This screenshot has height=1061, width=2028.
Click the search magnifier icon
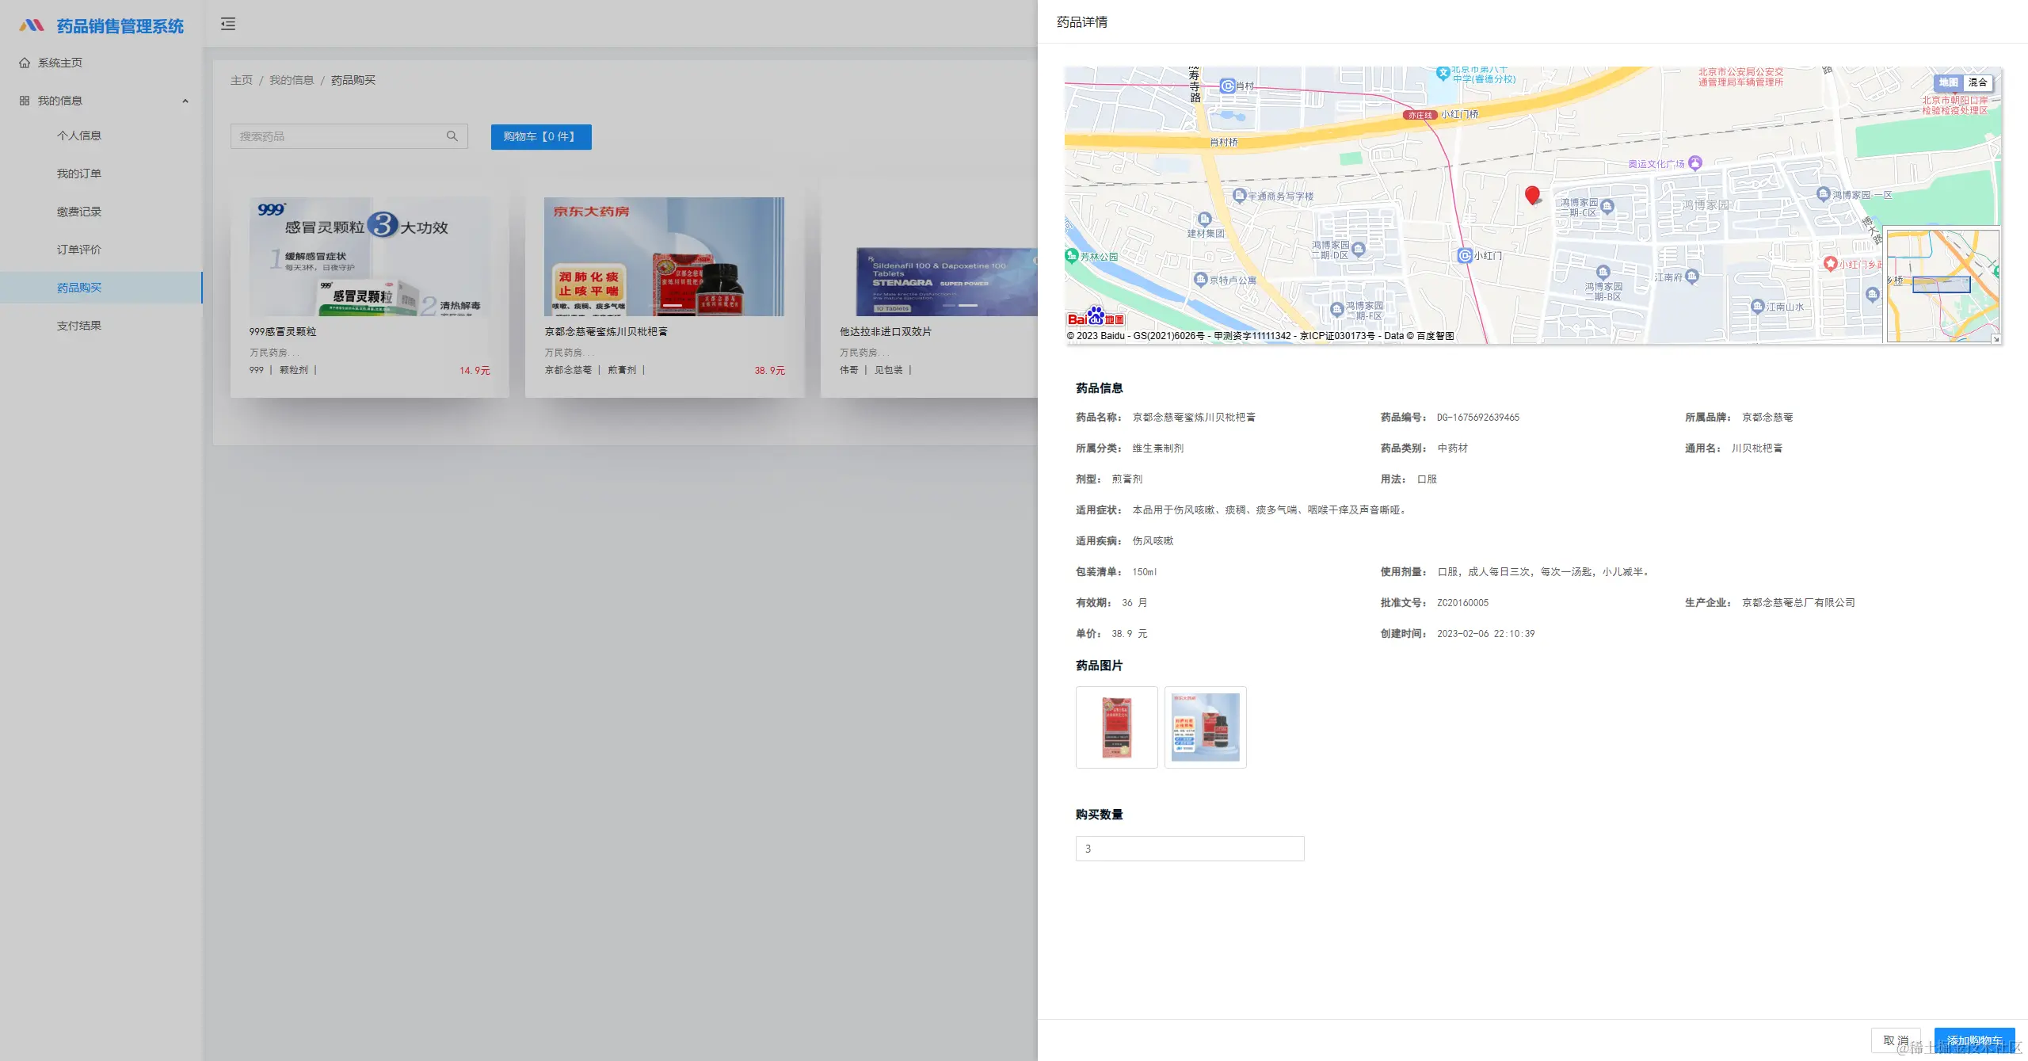click(452, 136)
